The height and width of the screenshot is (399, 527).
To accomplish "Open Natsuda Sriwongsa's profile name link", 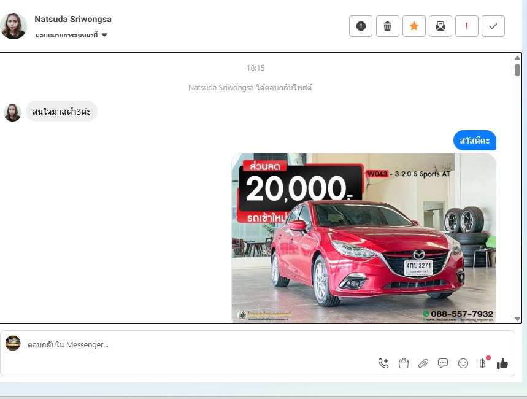I will (x=73, y=19).
